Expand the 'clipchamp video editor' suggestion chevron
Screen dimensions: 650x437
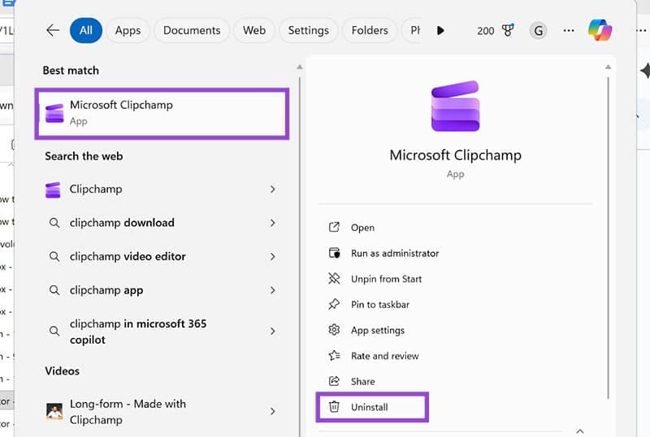[x=272, y=256]
